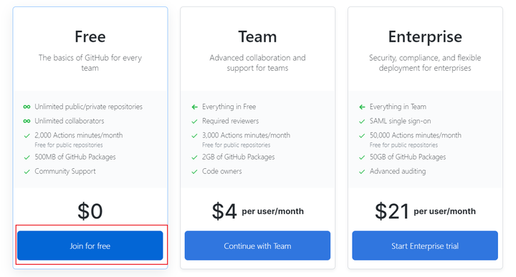Click the Join for free button
This screenshot has width=516, height=277.
click(90, 246)
